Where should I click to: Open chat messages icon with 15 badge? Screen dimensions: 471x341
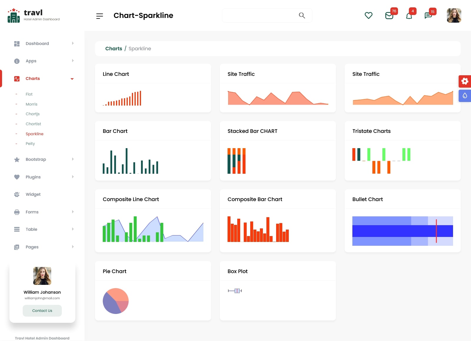(x=428, y=16)
